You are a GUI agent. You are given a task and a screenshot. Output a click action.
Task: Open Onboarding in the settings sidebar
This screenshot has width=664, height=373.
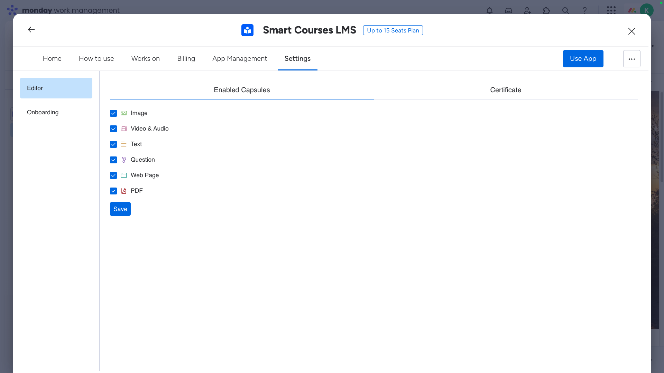(x=56, y=112)
